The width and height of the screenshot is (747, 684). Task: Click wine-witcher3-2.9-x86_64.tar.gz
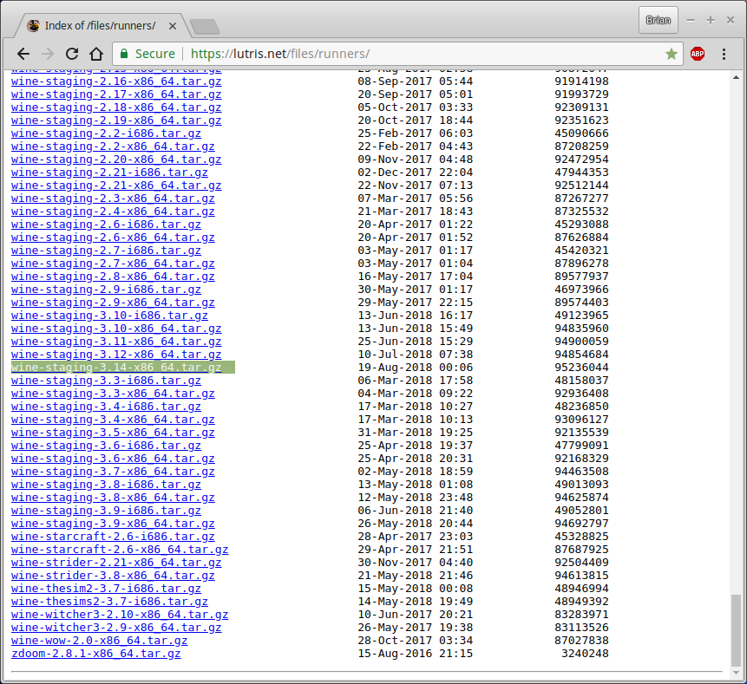[x=116, y=628]
